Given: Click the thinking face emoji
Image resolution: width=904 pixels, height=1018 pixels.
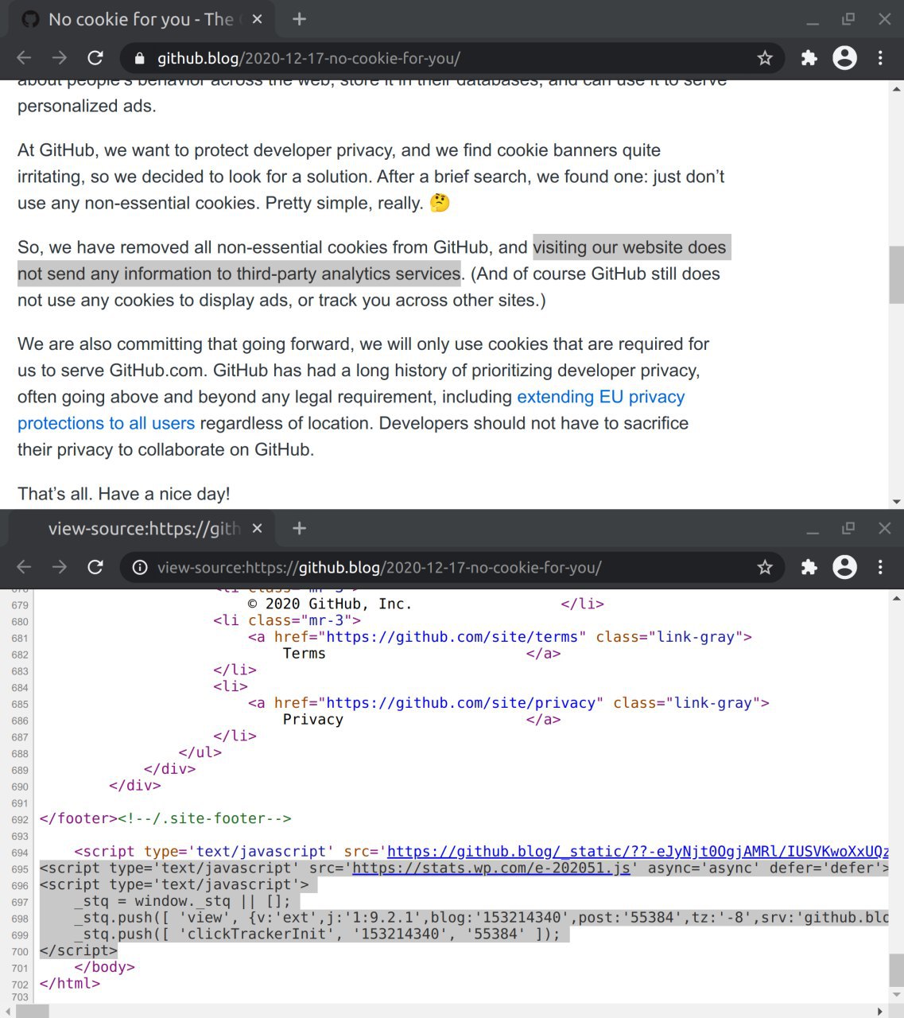Looking at the screenshot, I should [x=440, y=203].
